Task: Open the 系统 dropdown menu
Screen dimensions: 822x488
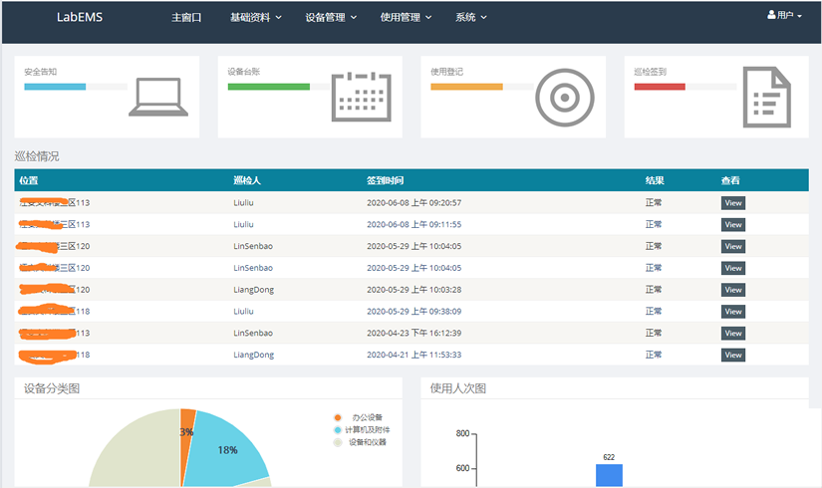Action: (x=471, y=18)
